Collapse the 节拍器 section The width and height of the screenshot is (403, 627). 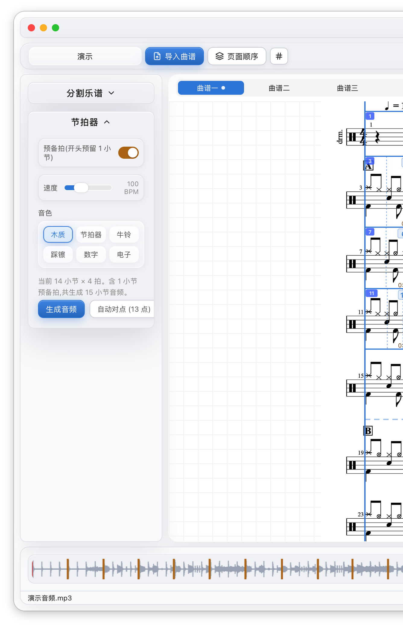tap(91, 122)
